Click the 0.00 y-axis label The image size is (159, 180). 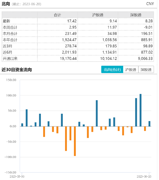(x=13, y=126)
